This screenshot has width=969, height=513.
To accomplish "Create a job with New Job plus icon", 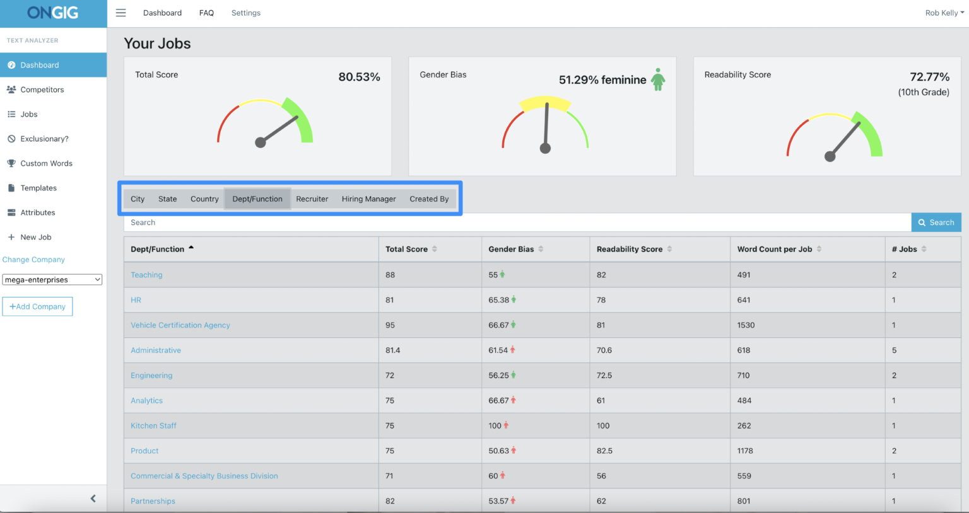I will coord(12,237).
